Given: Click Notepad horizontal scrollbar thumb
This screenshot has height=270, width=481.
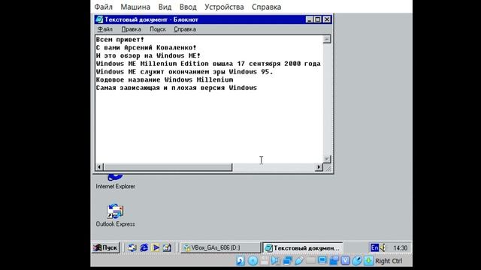Looking at the screenshot, I should point(168,166).
